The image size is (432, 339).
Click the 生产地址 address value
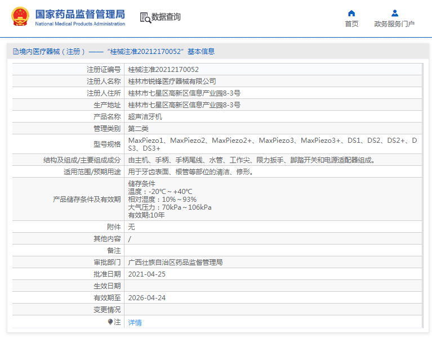pyautogui.click(x=184, y=105)
